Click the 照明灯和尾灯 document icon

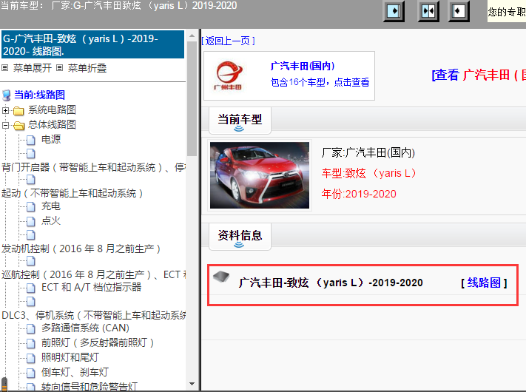click(30, 358)
